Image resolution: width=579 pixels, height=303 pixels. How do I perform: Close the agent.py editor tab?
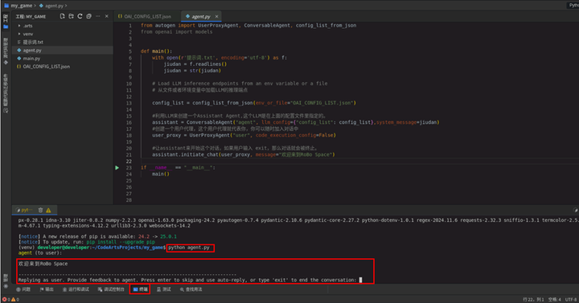click(217, 16)
